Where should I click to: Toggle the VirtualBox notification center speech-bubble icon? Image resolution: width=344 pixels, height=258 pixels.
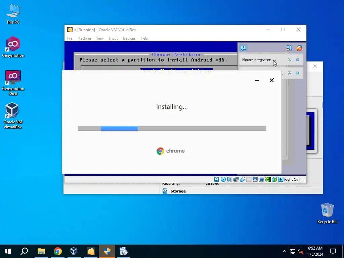pos(244,48)
